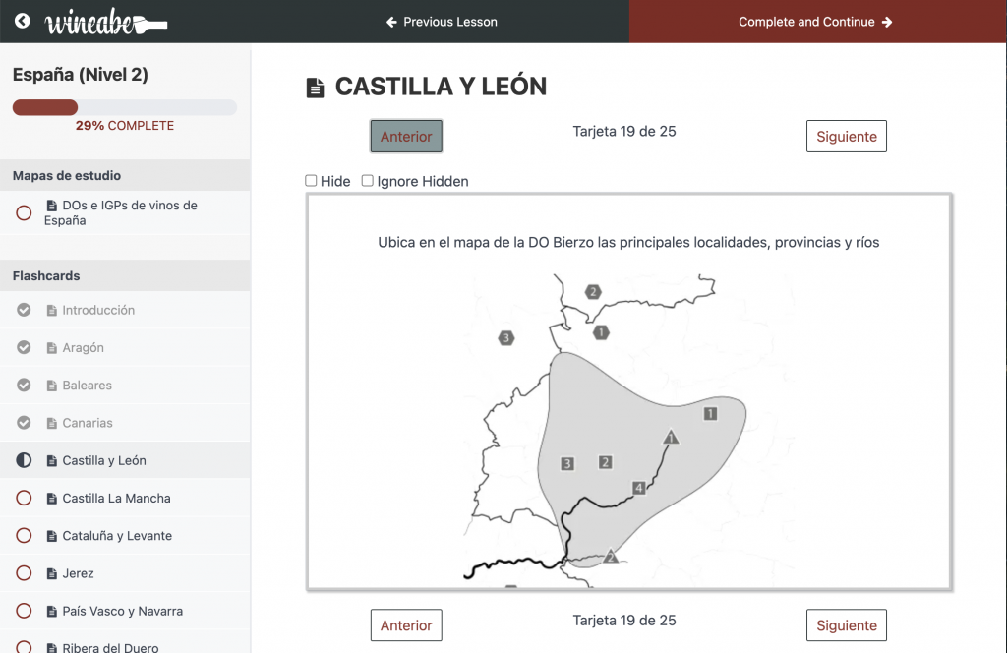Viewport: 1007px width, 653px height.
Task: Click the course progress bar
Action: tap(124, 107)
